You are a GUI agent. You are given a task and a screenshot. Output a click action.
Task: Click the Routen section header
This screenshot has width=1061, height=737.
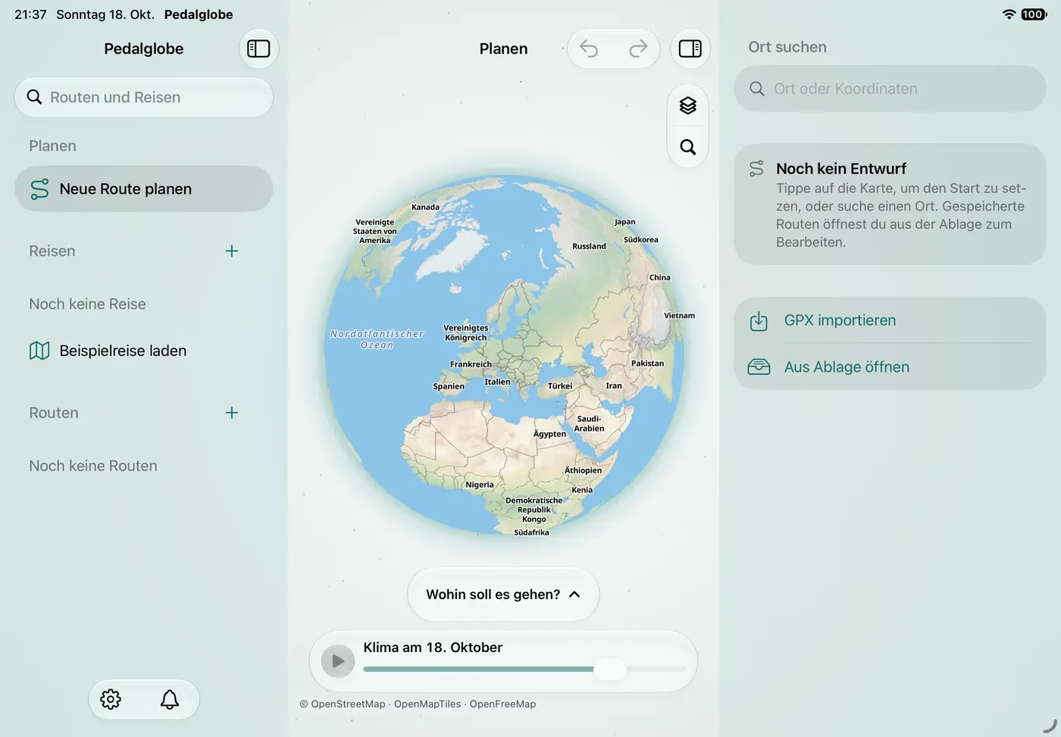(54, 413)
